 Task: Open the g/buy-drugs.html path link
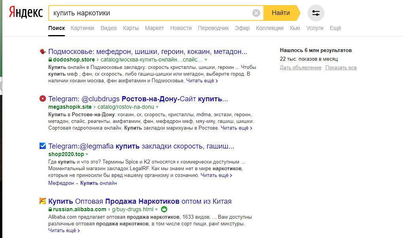point(132,209)
